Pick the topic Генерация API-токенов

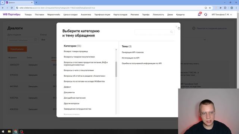(133, 52)
